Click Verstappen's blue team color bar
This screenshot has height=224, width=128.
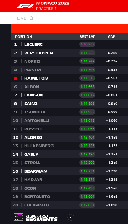tap(21, 53)
